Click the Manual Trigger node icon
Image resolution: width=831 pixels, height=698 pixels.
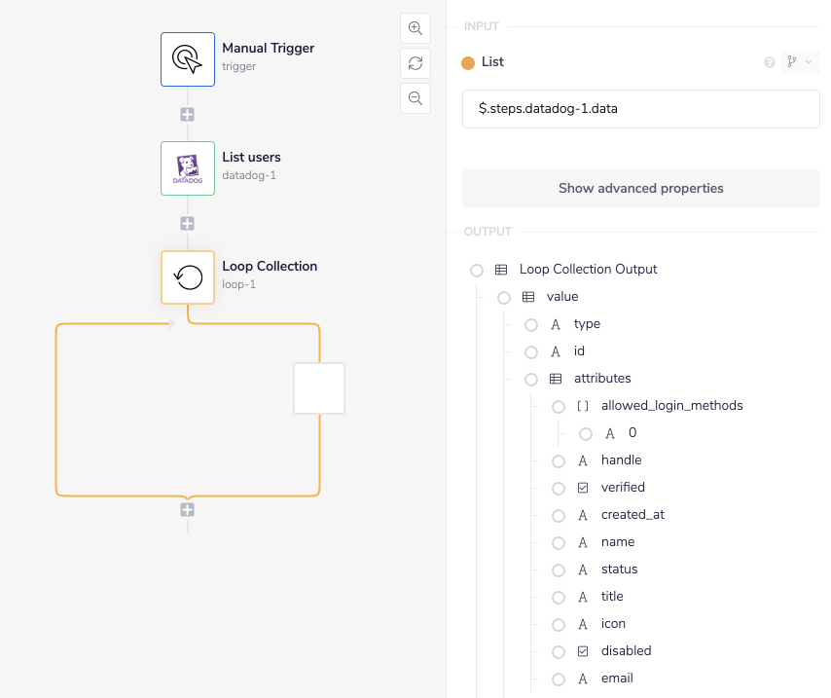pyautogui.click(x=187, y=58)
